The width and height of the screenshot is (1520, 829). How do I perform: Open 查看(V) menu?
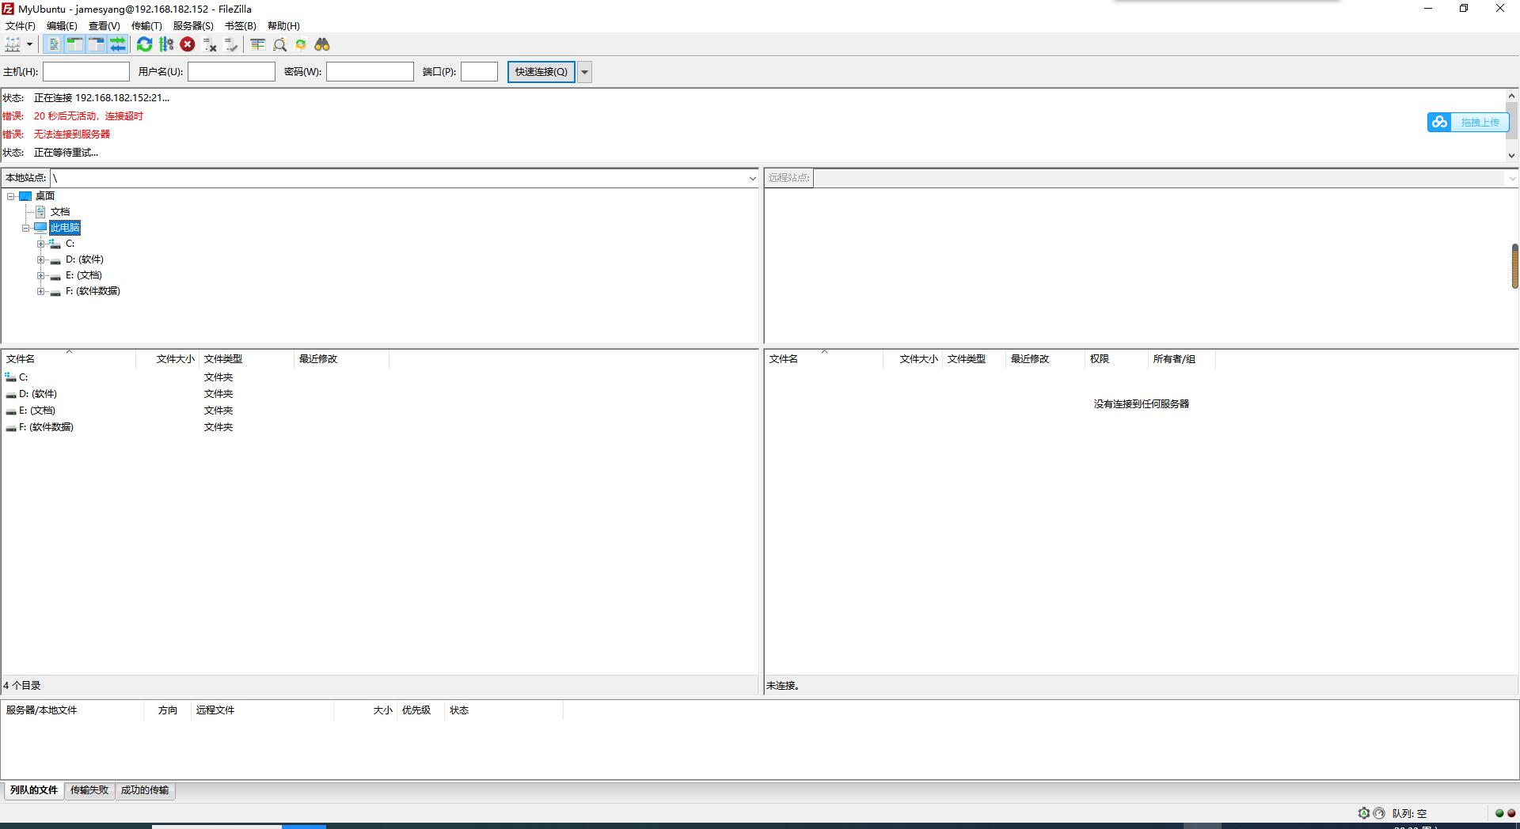[x=104, y=25]
